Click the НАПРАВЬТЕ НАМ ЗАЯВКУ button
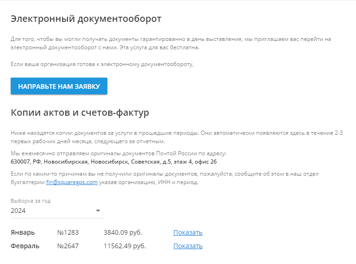356x264 pixels. 59,86
